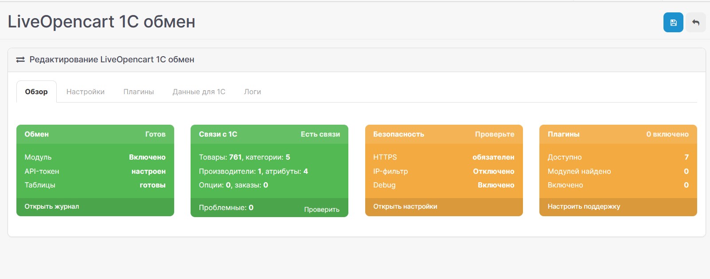The image size is (710, 279).
Task: Click the Готов status in Обмен card
Action: point(156,134)
